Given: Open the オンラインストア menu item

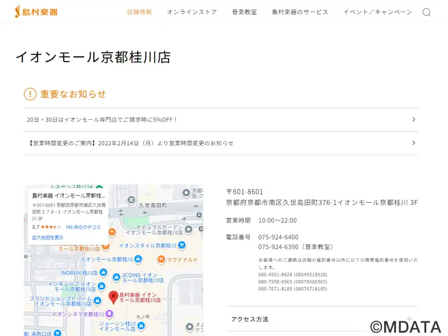Looking at the screenshot, I should click(x=192, y=12).
